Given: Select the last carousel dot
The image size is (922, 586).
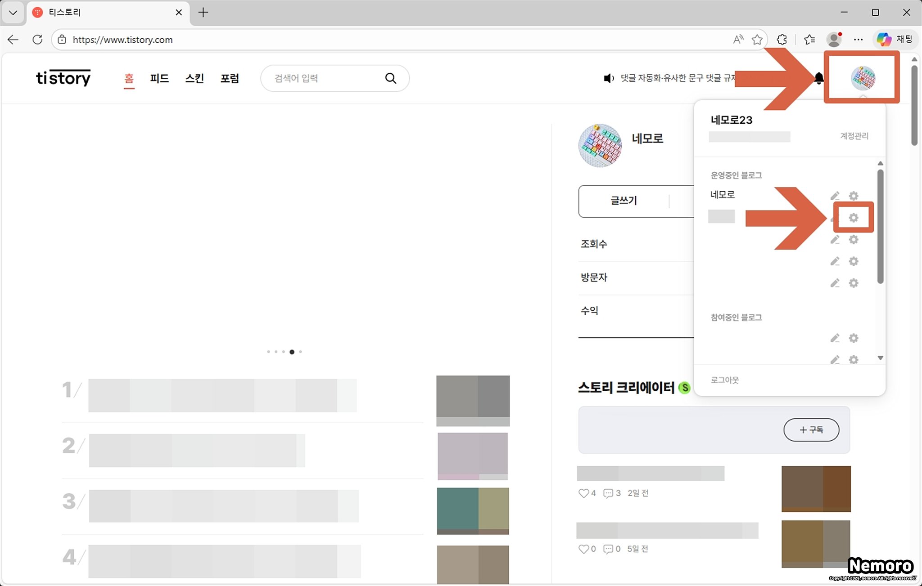Looking at the screenshot, I should coord(300,352).
